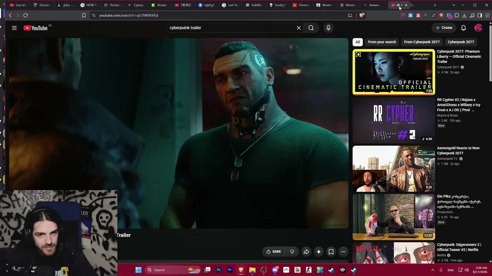The height and width of the screenshot is (276, 492).
Task: Open Discord from taskbar
Action: pos(275,270)
